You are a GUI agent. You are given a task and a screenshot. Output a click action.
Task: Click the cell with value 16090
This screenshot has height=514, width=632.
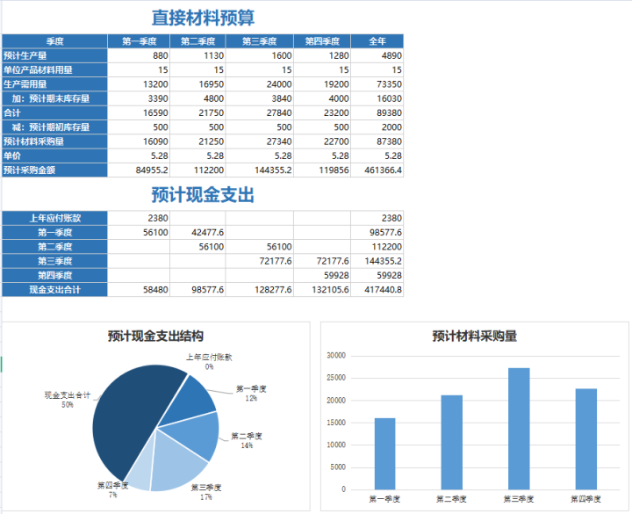pyautogui.click(x=139, y=141)
